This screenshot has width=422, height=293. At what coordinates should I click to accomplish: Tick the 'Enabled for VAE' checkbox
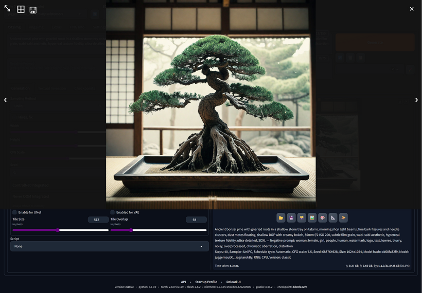(113, 212)
